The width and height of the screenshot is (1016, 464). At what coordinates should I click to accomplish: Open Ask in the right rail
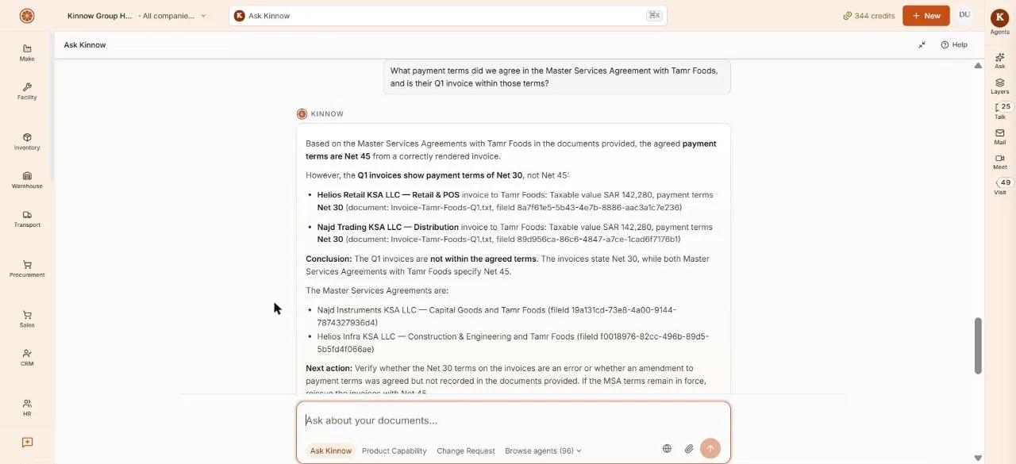pyautogui.click(x=1000, y=61)
